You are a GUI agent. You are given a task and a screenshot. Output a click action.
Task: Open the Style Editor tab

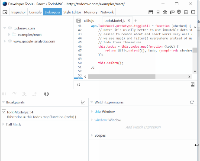72,12
